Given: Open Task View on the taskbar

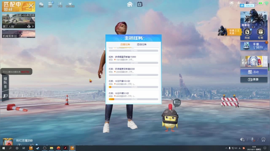Looking at the screenshot, I should pyautogui.click(x=24, y=148).
